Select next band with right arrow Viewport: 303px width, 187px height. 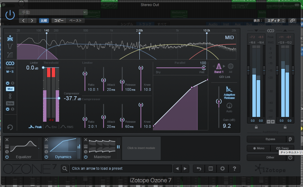(224, 66)
